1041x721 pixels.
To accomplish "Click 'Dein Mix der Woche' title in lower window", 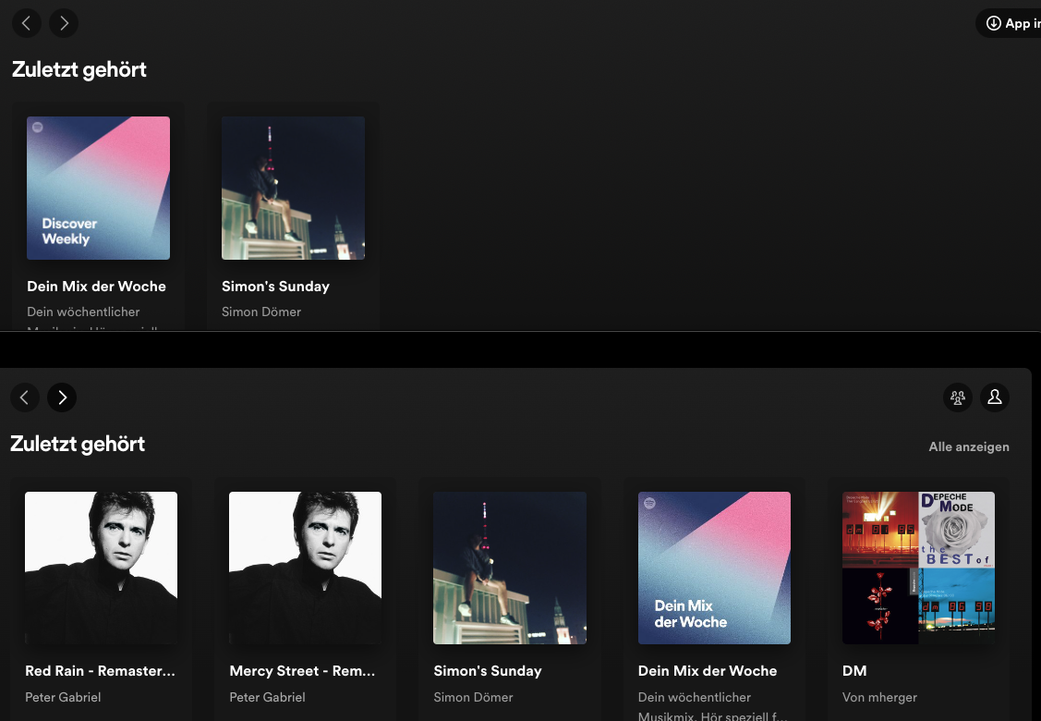I will pos(707,671).
